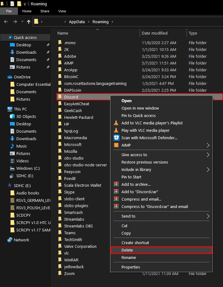Click AppData in the address breadcrumb

[77, 22]
